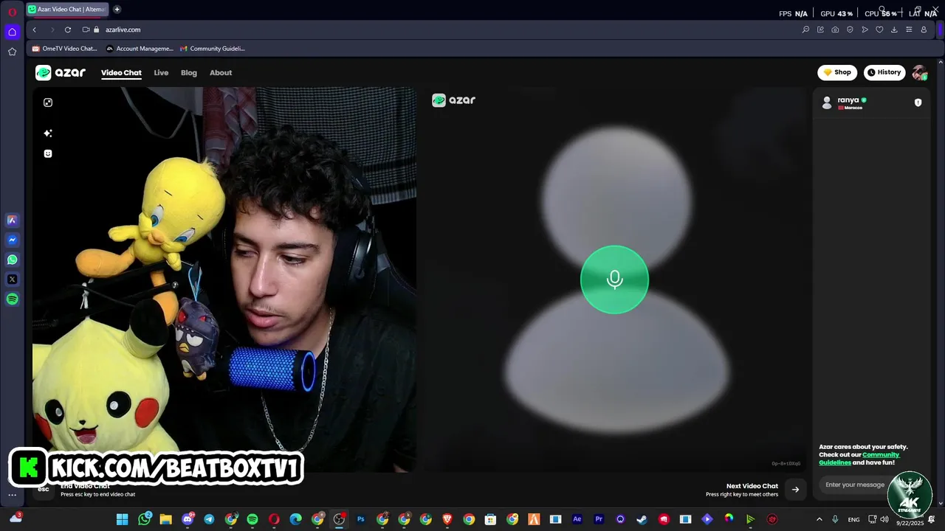Click the toolbar heart bookmark icon
Screen dimensions: 945x531
[x=879, y=29]
